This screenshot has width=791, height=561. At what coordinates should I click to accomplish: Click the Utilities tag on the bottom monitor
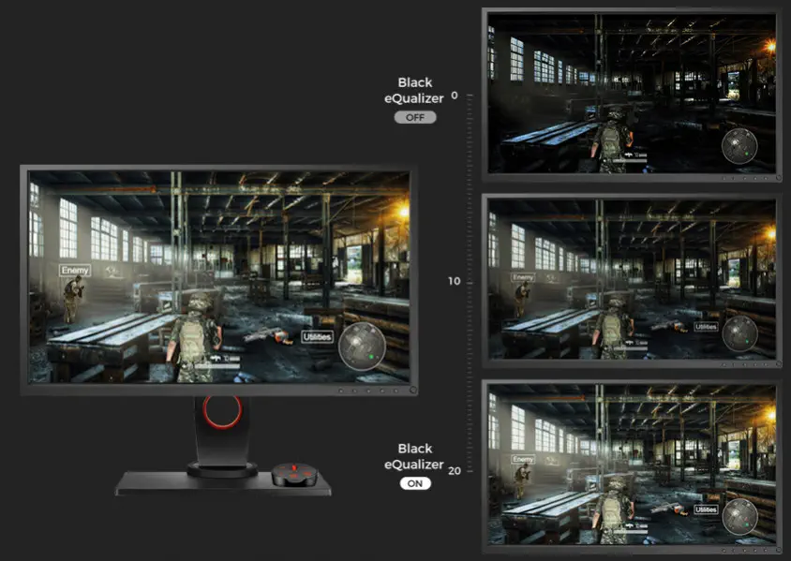tap(706, 509)
